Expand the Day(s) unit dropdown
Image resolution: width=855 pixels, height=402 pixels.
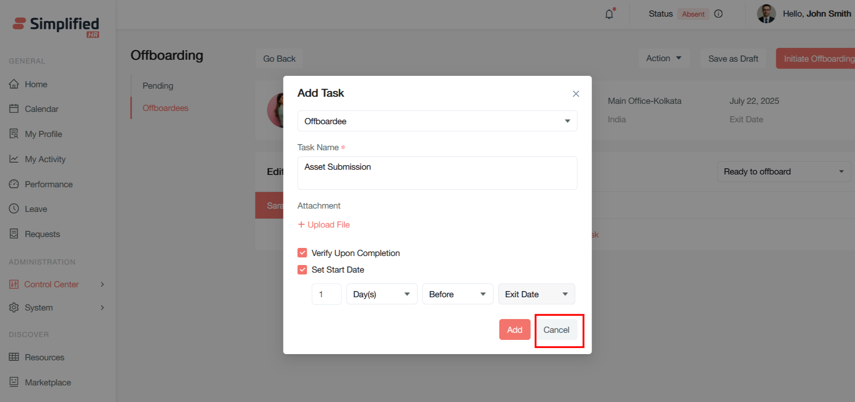tap(381, 294)
